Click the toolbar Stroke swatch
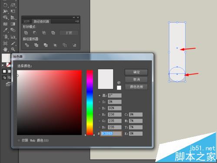 click(x=9, y=65)
